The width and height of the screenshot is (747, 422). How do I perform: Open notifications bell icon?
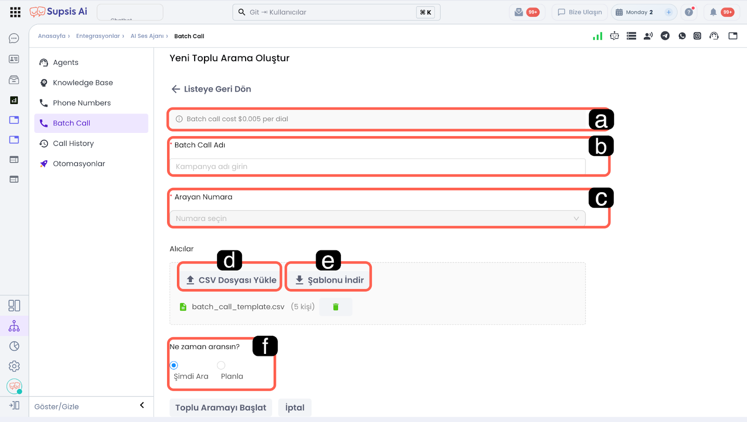click(713, 12)
